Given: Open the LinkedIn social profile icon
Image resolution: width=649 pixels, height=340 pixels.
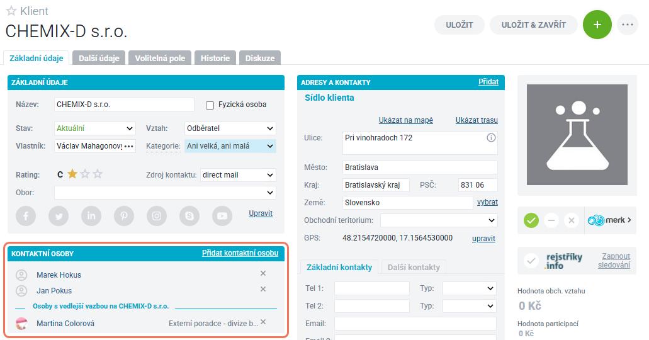Looking at the screenshot, I should click(x=91, y=216).
